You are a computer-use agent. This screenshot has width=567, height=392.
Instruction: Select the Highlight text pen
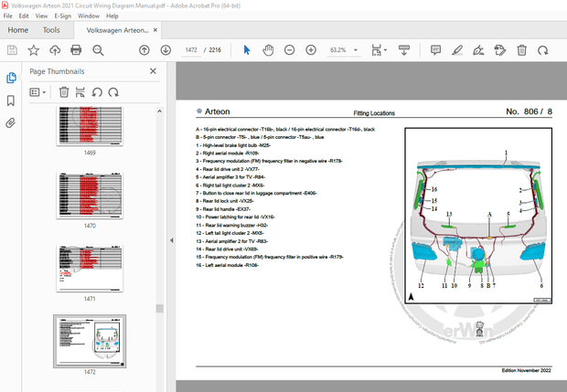457,50
